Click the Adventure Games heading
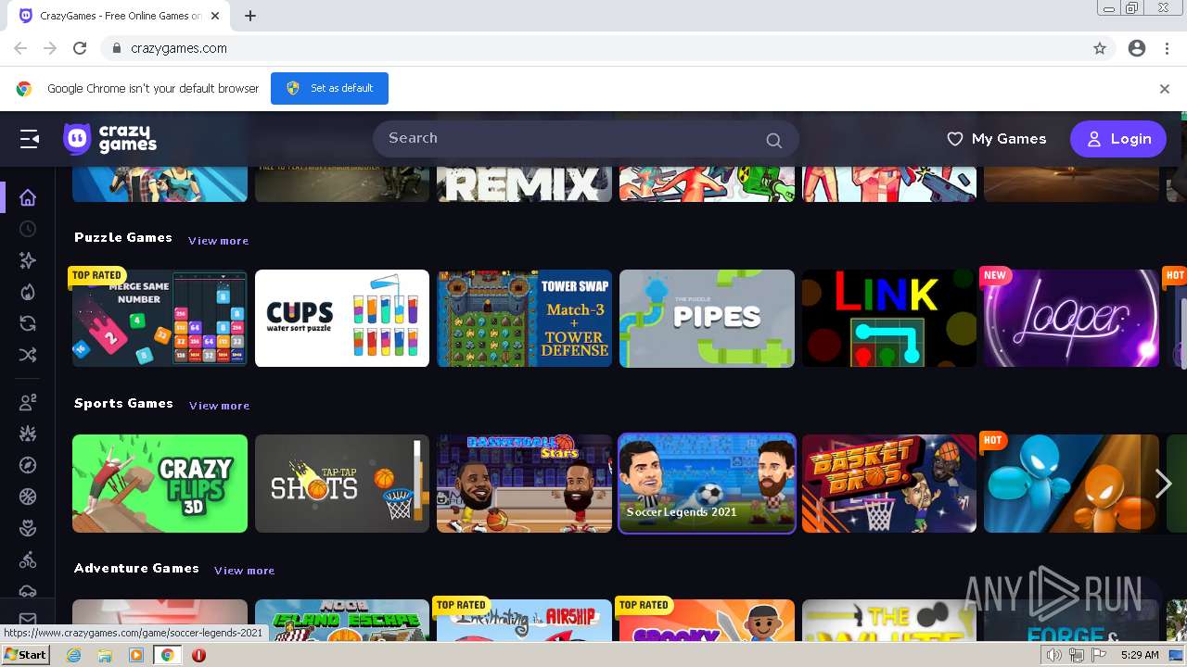The width and height of the screenshot is (1187, 667). (x=136, y=568)
